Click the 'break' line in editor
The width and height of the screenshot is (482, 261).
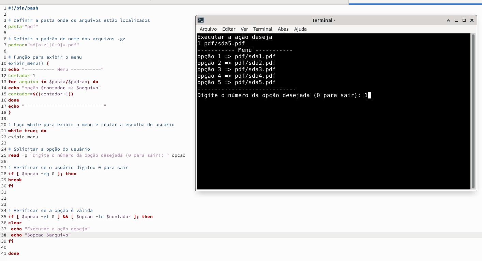pyautogui.click(x=15, y=180)
